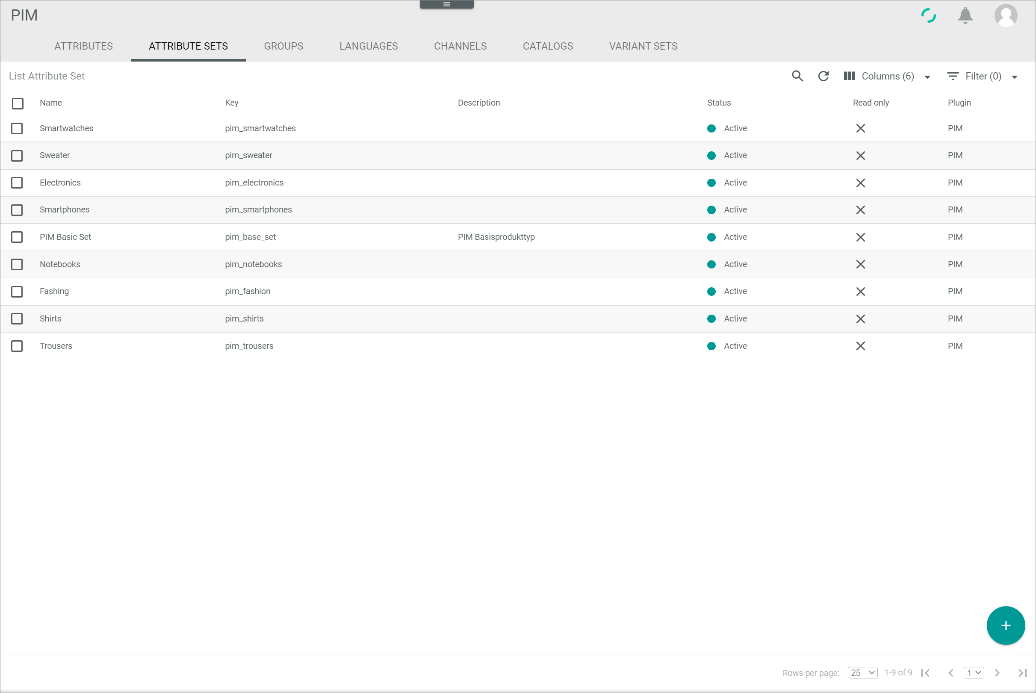The image size is (1036, 693).
Task: Open the Groups tab
Action: 284,46
